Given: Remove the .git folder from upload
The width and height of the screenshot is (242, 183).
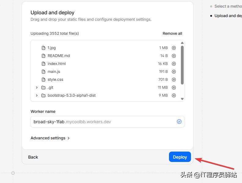Looking at the screenshot, I should click(174, 88).
